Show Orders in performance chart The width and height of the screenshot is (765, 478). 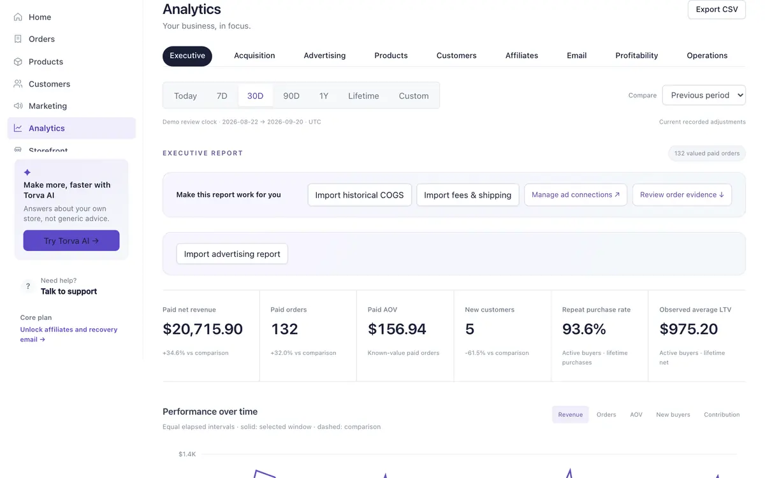[x=606, y=414]
